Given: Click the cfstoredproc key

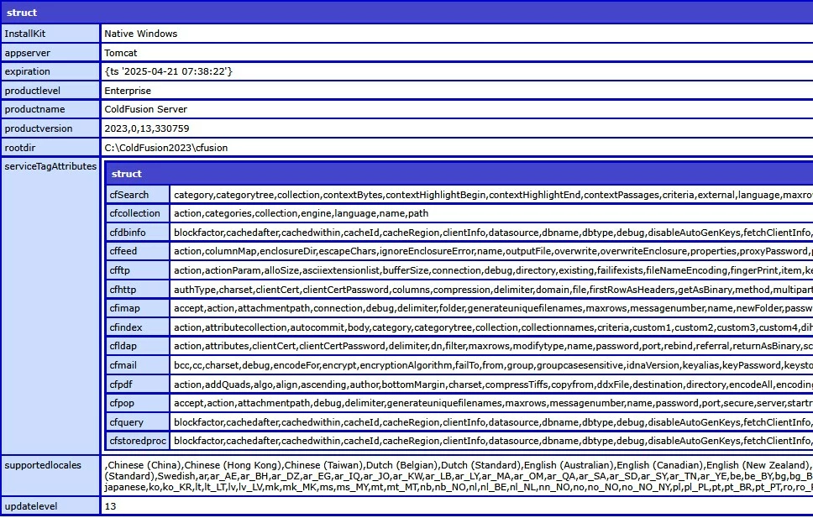Looking at the screenshot, I should 138,442.
